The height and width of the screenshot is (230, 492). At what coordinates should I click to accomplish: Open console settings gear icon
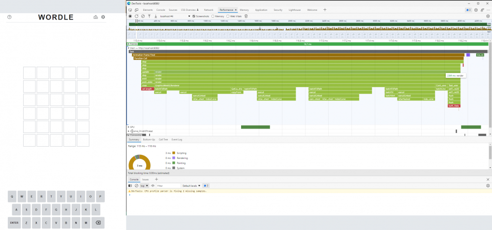488,185
